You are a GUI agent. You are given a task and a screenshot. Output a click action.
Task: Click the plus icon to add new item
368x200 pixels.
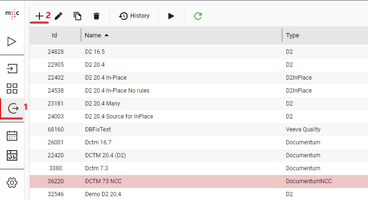point(39,16)
